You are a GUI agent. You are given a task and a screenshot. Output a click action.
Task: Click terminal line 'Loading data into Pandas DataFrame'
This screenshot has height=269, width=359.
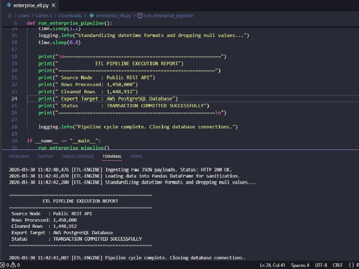124,176
